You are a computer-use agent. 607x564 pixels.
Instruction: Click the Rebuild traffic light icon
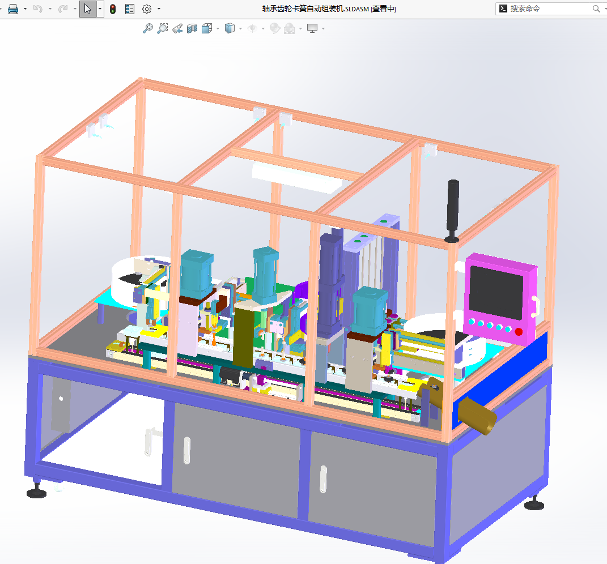click(113, 8)
